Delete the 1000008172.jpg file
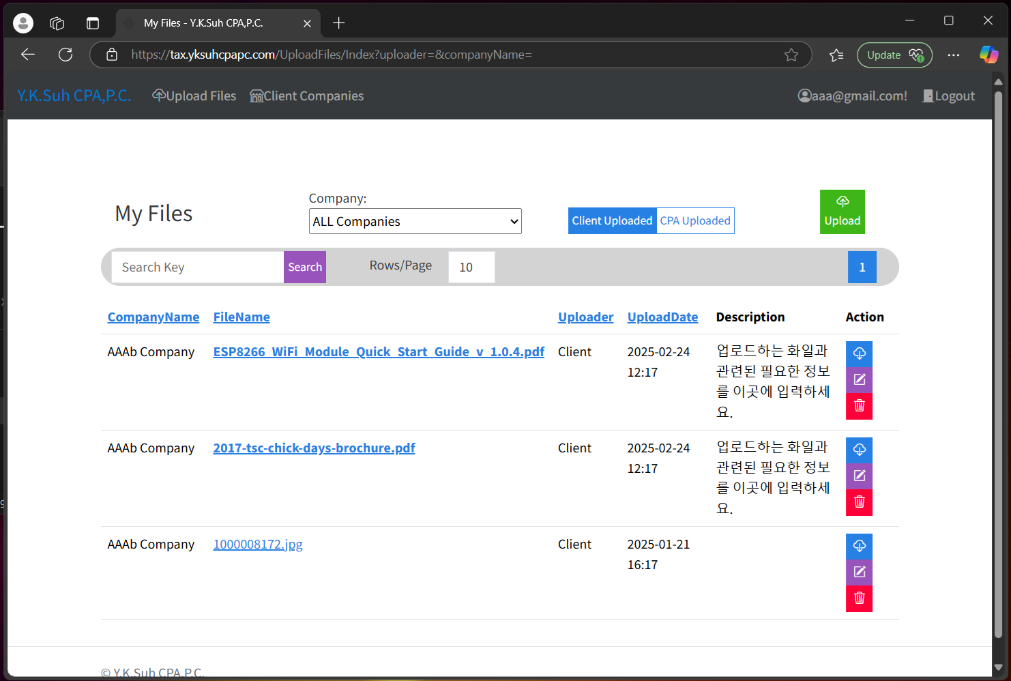This screenshot has width=1011, height=681. tap(859, 598)
